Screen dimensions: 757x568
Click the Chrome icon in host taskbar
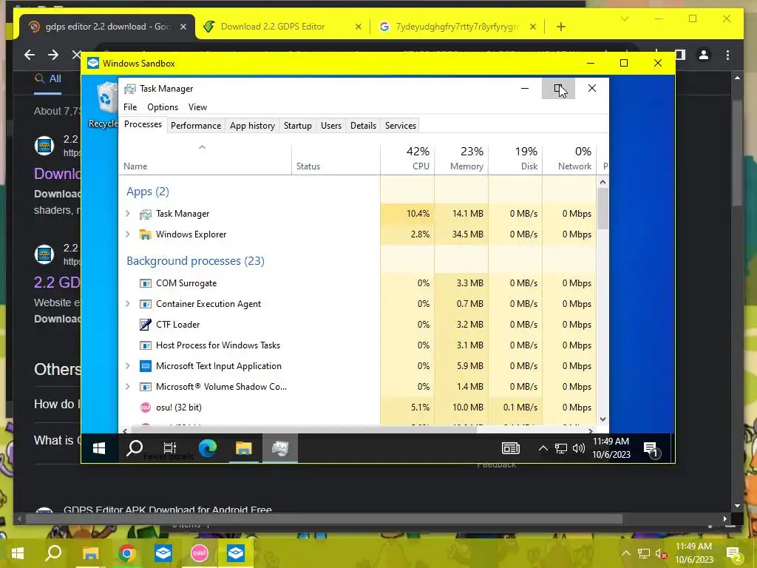(x=127, y=553)
